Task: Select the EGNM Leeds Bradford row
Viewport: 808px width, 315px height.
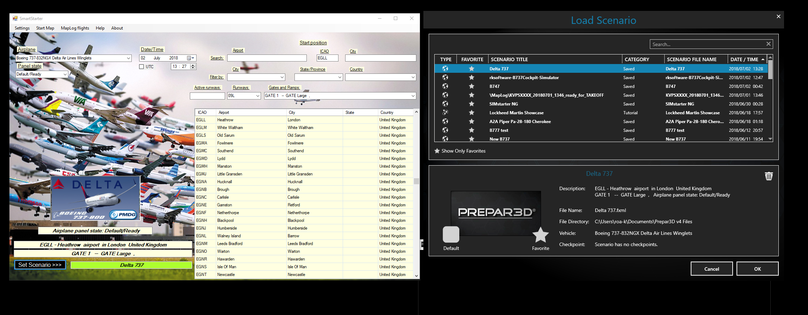Action: point(304,244)
